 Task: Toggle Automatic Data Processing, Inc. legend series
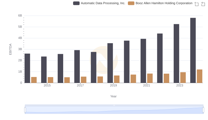click(99, 3)
